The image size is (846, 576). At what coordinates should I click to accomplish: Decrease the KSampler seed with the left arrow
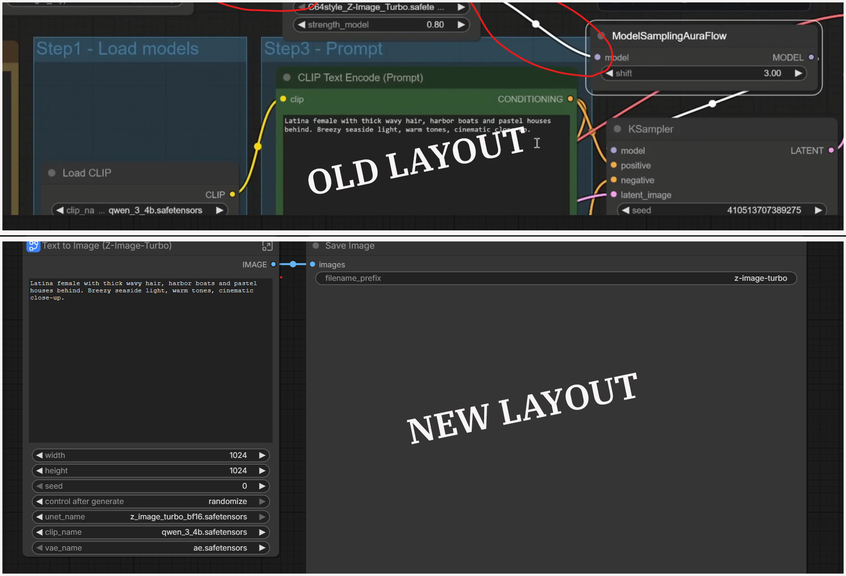[x=625, y=210]
